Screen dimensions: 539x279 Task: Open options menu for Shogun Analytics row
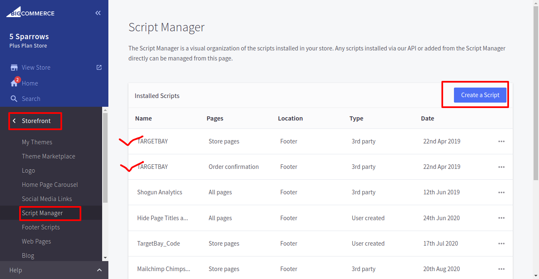[x=501, y=192]
